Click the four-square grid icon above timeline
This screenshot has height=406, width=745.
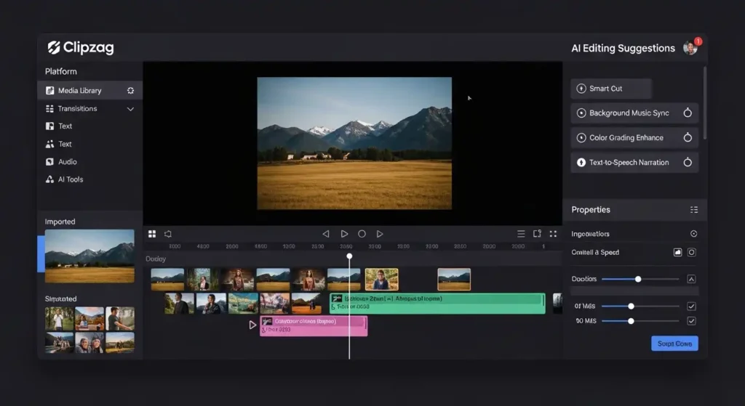pos(152,234)
